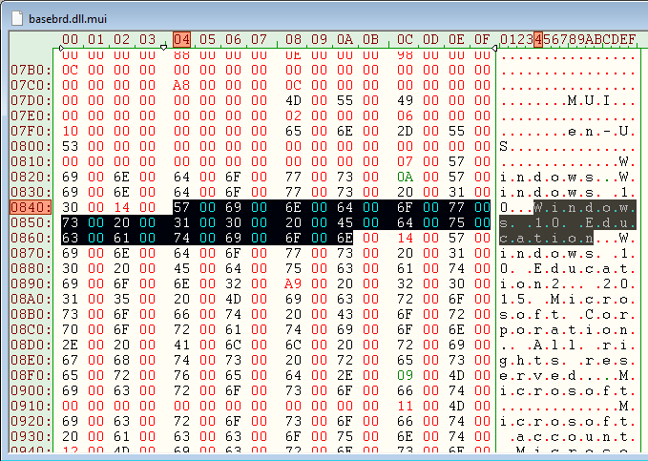This screenshot has height=461, width=648.
Task: Click the 35 byte in row 08A0
Action: 121,299
